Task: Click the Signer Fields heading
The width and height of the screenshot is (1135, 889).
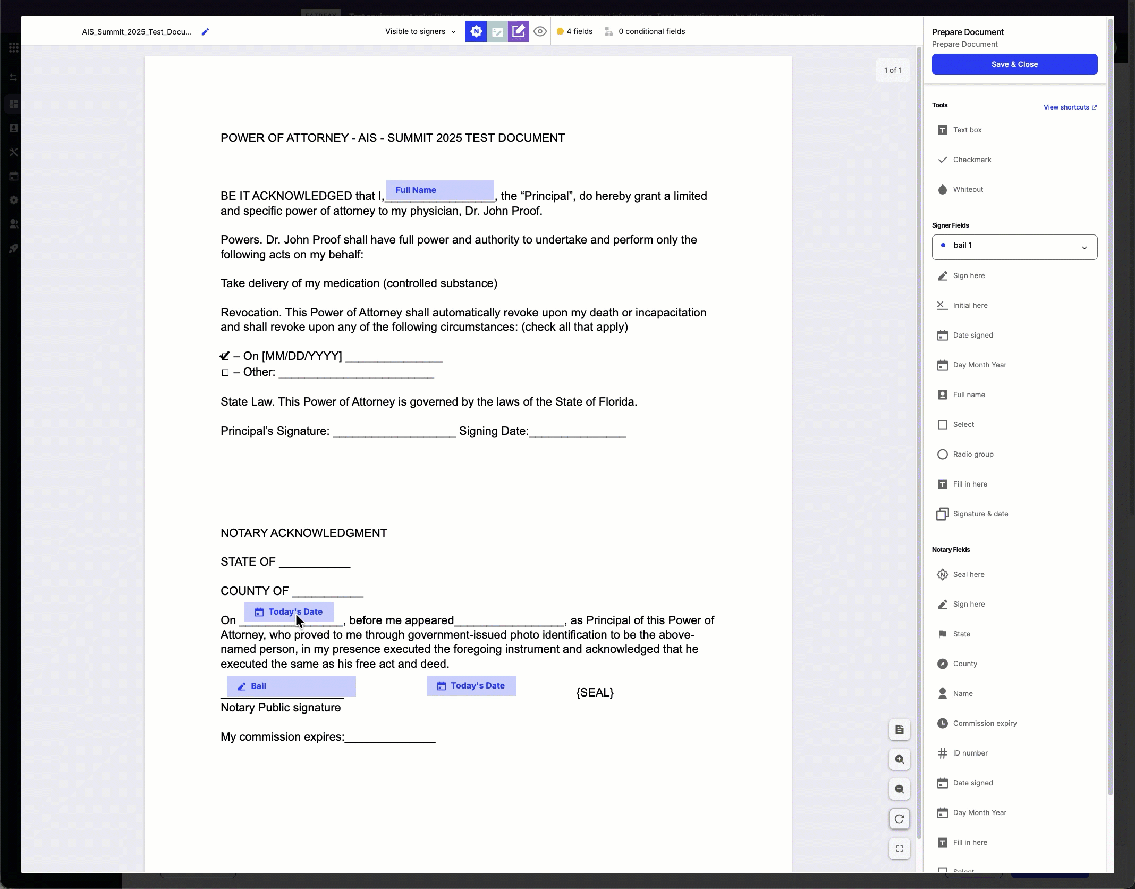Action: pos(951,225)
